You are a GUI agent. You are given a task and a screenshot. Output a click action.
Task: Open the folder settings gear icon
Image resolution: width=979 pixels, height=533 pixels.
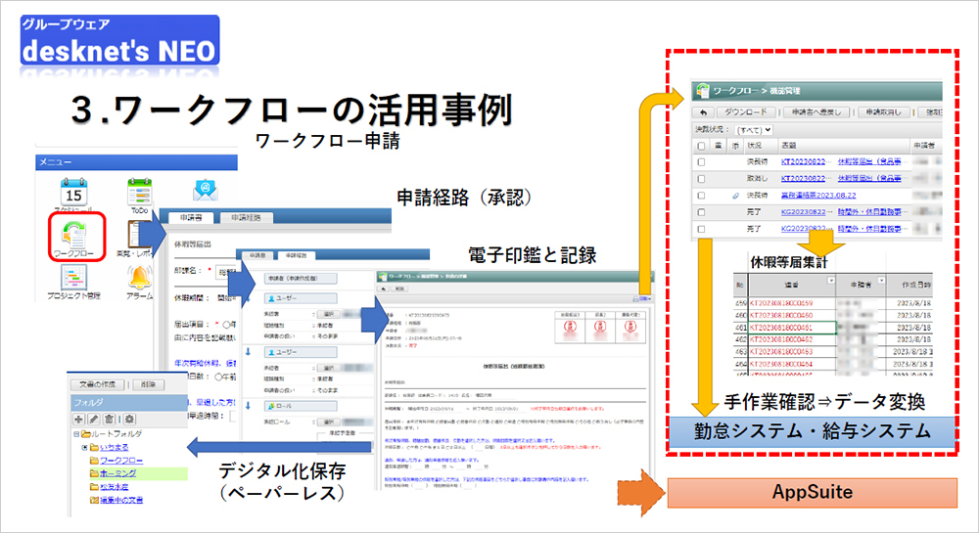[129, 419]
